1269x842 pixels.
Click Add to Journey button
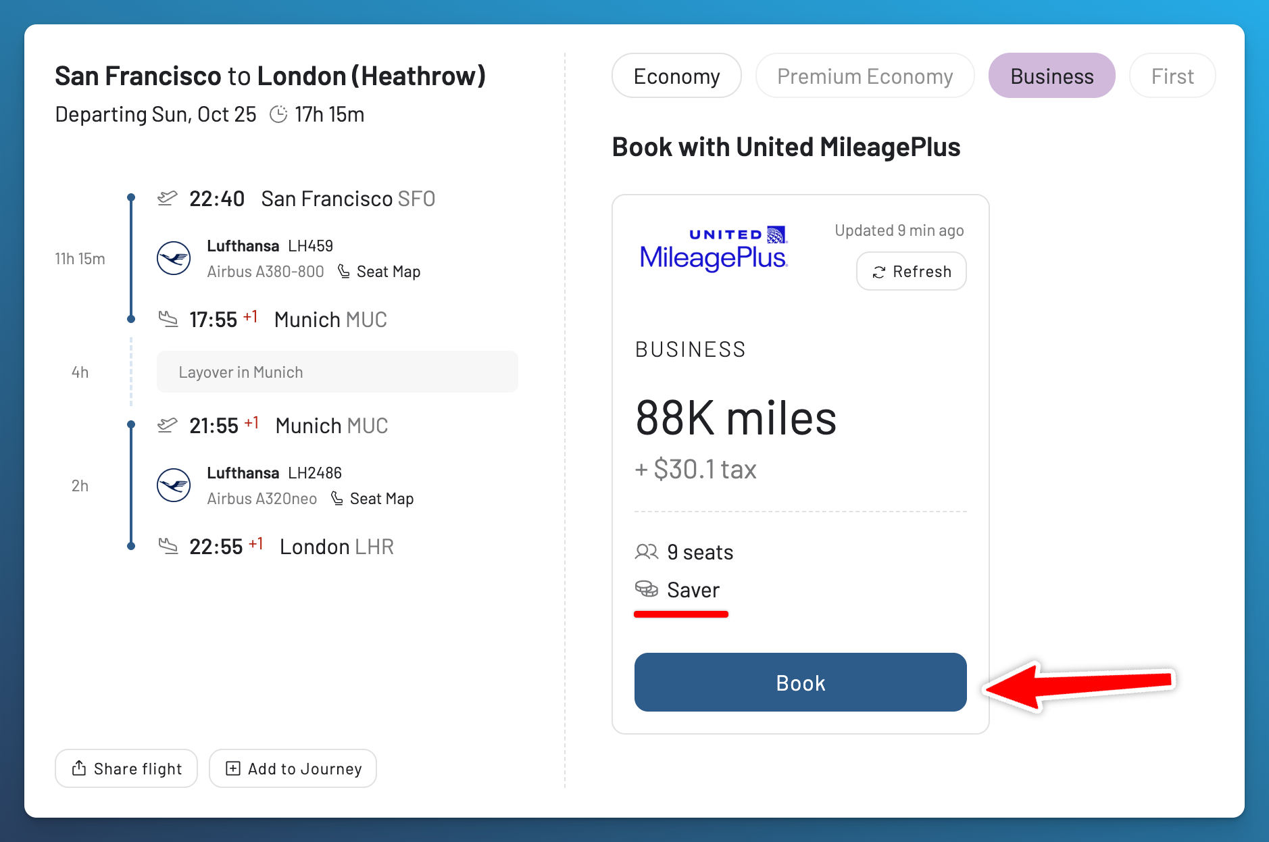293,768
